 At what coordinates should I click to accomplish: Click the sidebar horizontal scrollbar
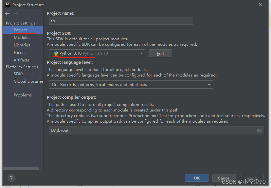click(x=21, y=168)
